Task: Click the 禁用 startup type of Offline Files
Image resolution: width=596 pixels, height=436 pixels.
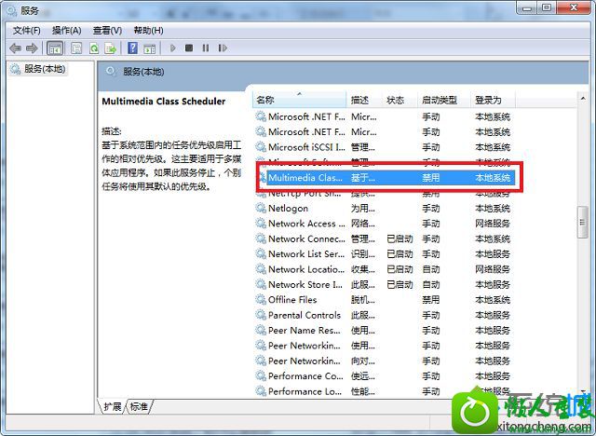Action: coord(430,300)
